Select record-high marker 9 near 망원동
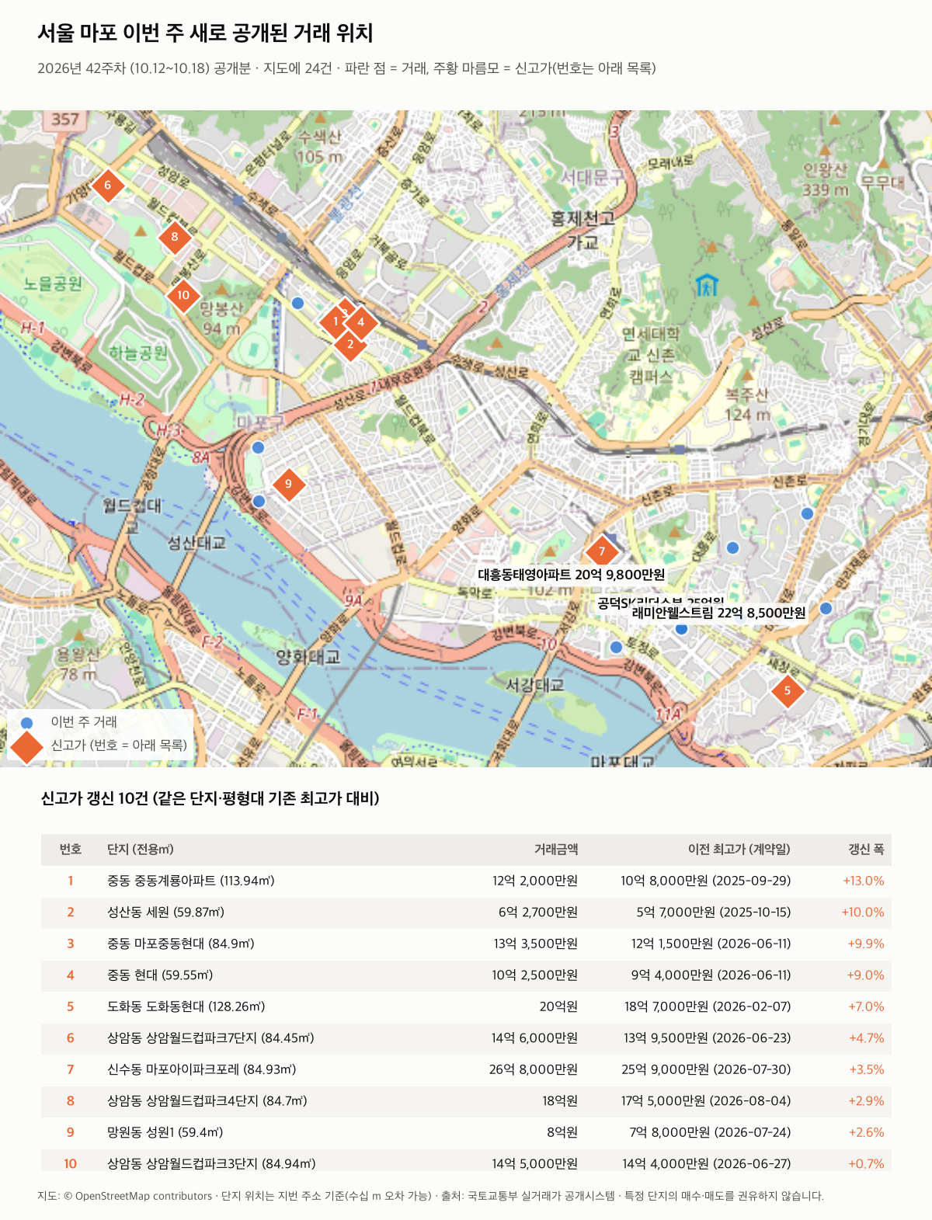932x1220 pixels. (x=288, y=484)
